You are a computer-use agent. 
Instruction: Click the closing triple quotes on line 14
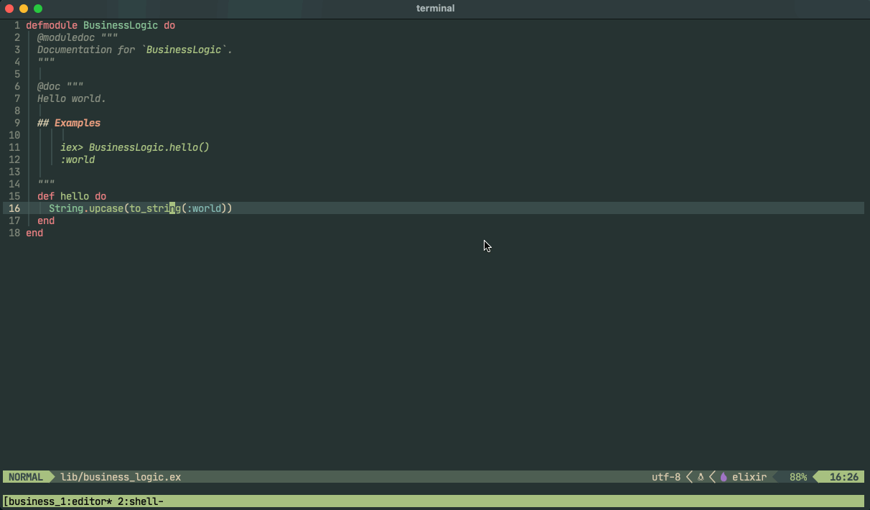(46, 184)
